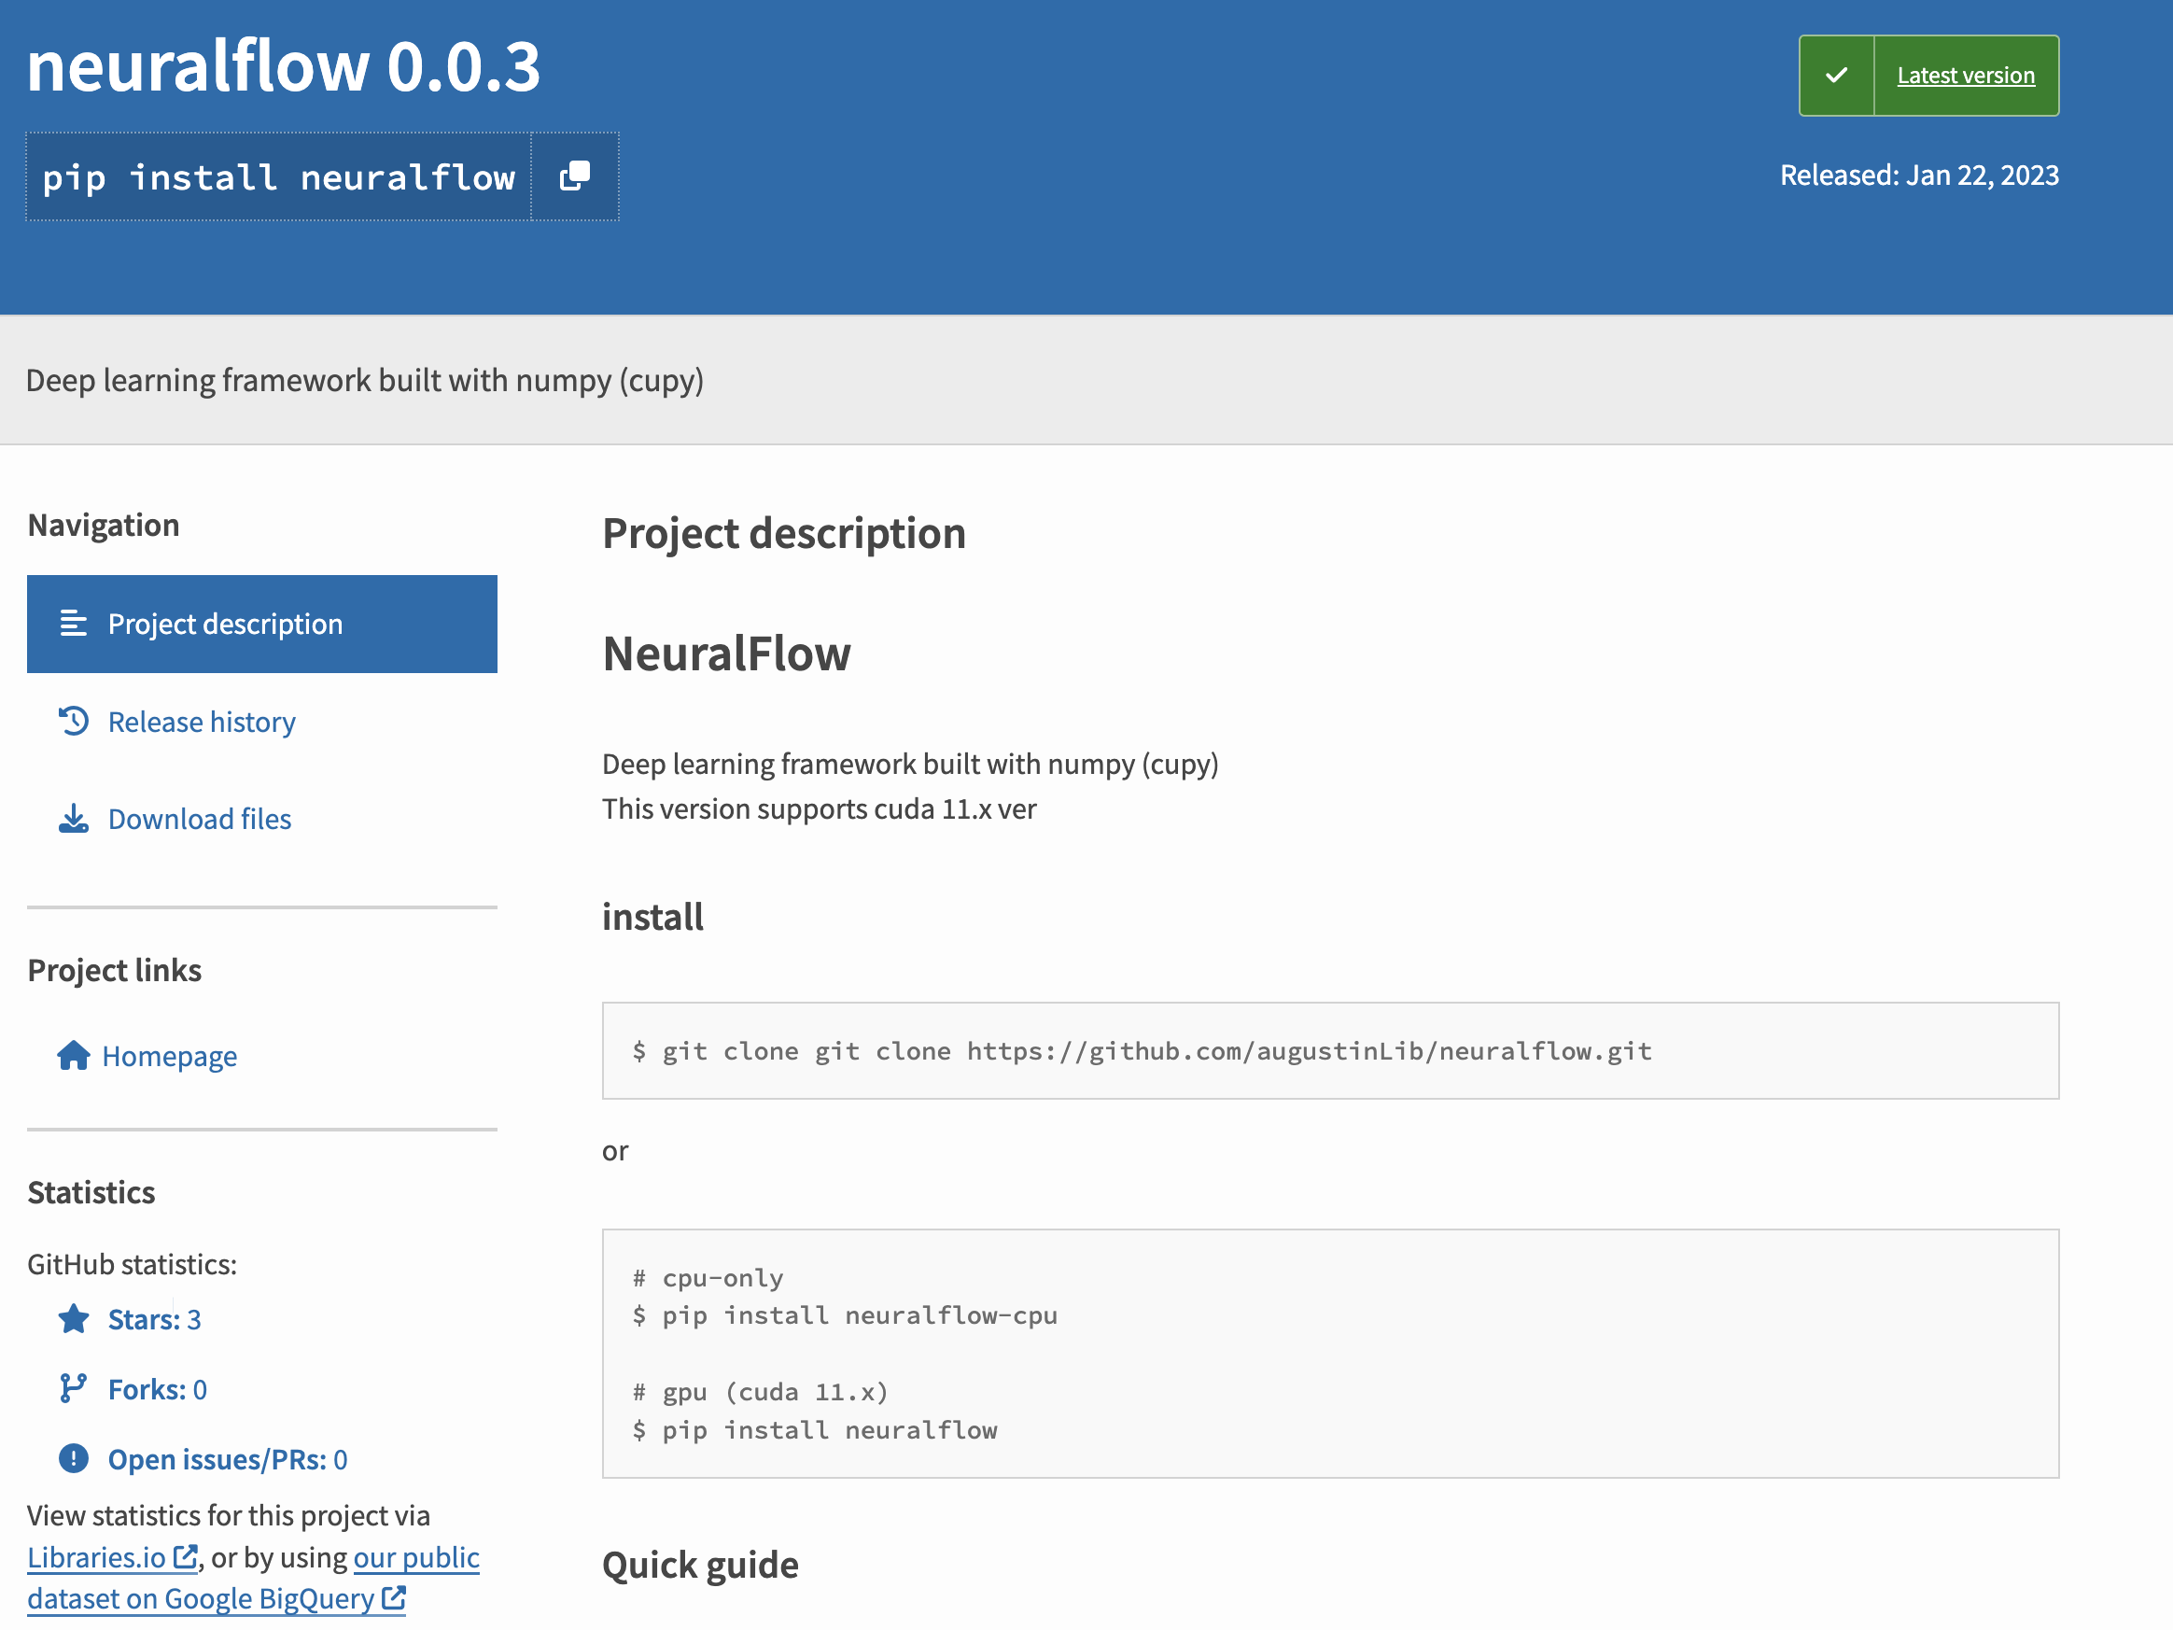Image resolution: width=2173 pixels, height=1630 pixels.
Task: Click the Project description lines icon
Action: [x=74, y=623]
